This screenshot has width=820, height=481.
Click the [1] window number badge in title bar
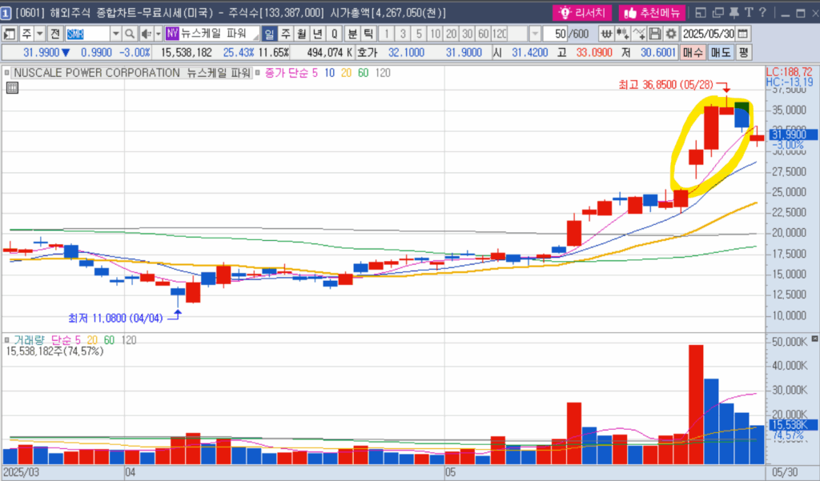(6, 13)
